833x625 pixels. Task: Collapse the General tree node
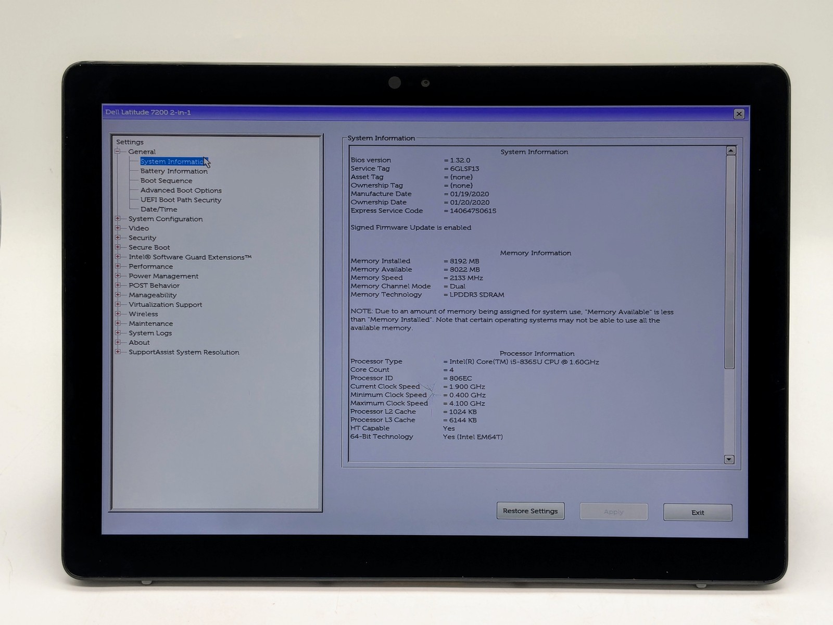click(118, 152)
